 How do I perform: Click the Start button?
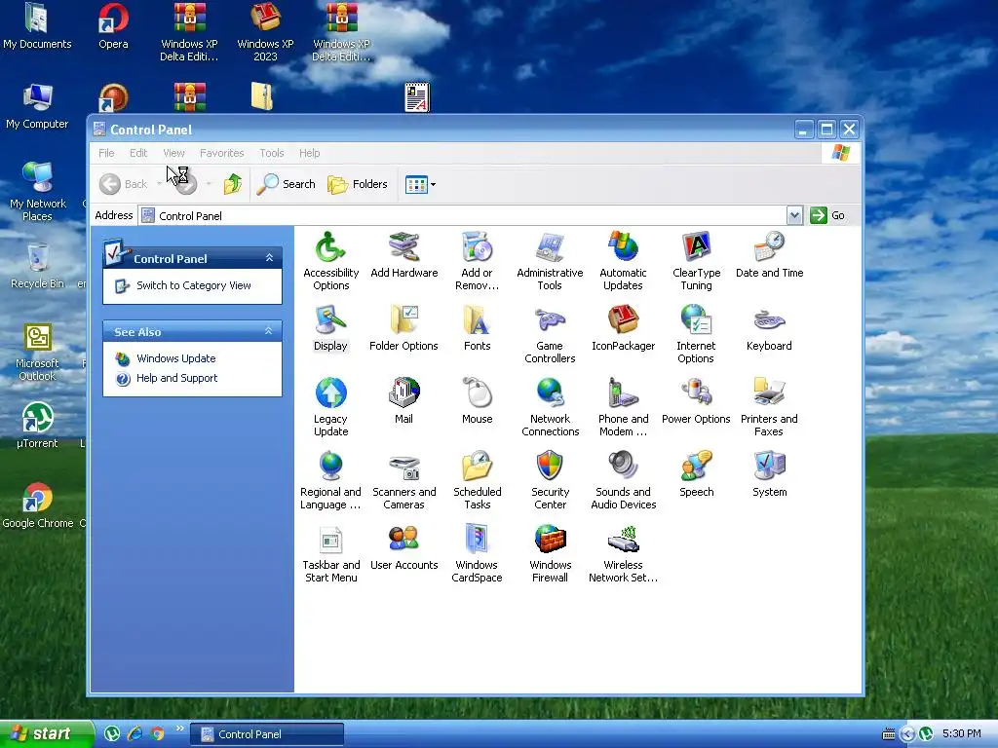(46, 733)
